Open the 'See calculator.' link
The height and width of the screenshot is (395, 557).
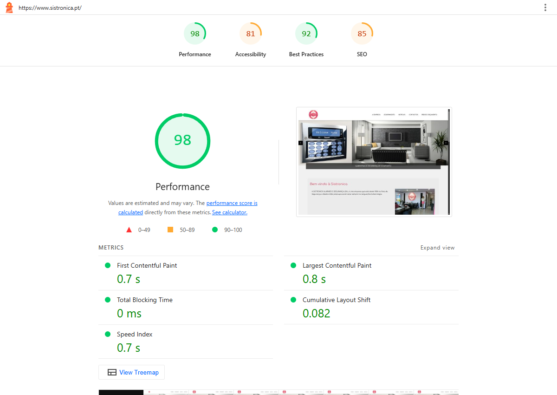click(x=230, y=212)
